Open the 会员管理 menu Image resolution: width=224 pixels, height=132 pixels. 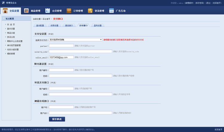tap(53, 11)
